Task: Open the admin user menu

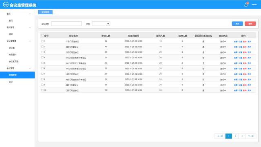Action: [x=254, y=4]
